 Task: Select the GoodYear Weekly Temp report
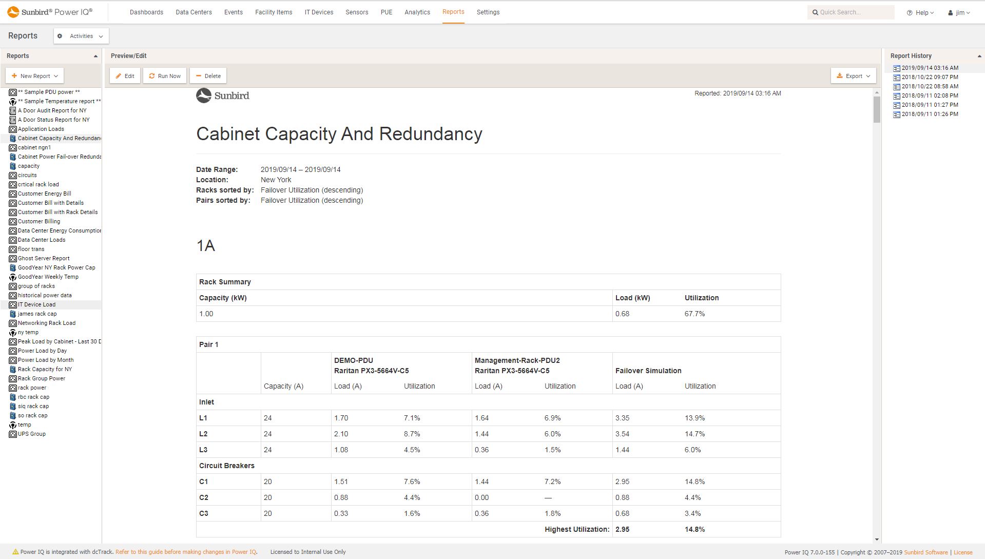click(x=48, y=277)
